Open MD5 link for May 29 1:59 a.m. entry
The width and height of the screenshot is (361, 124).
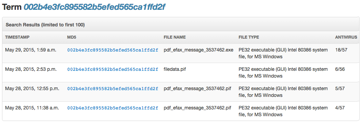pyautogui.click(x=113, y=50)
